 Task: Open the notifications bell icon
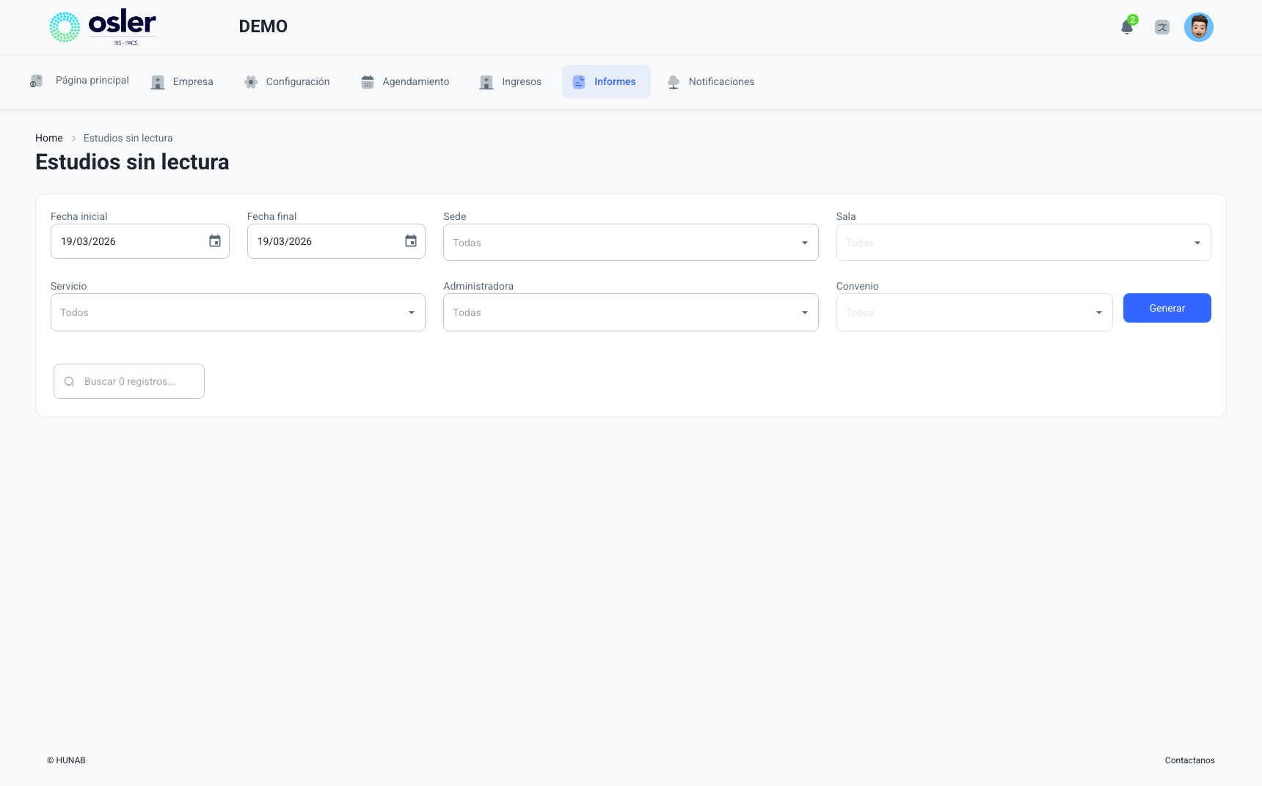1127,27
